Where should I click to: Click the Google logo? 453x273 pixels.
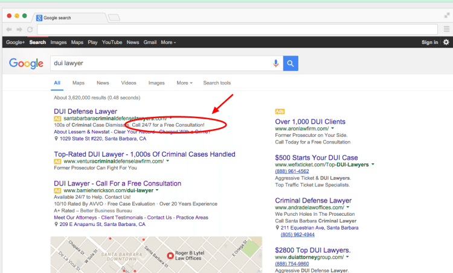(x=27, y=63)
